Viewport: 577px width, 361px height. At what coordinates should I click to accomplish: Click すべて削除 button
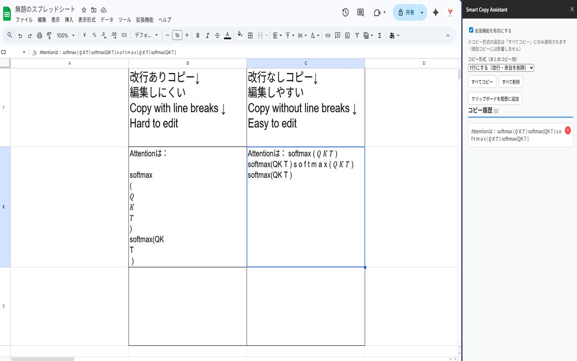coord(511,82)
